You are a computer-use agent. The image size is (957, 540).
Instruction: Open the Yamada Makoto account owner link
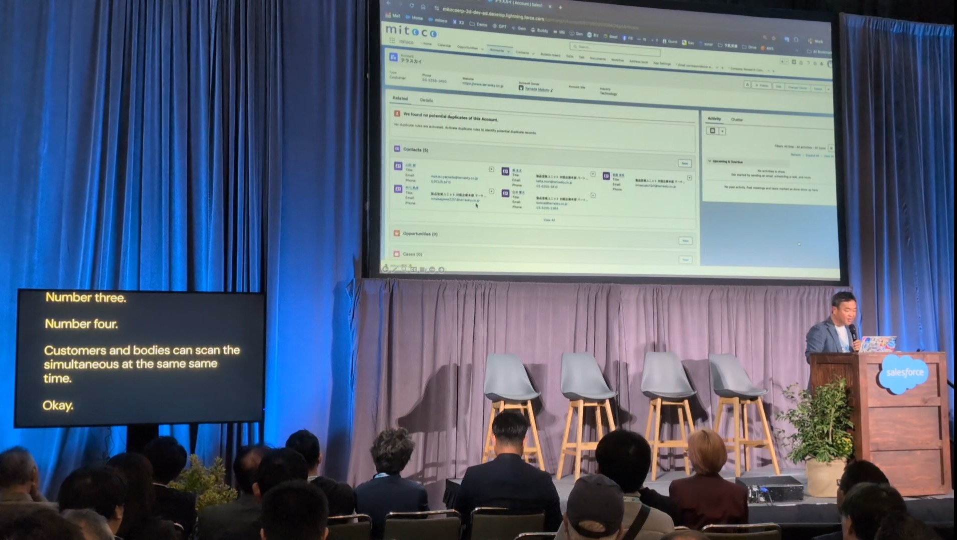click(537, 89)
